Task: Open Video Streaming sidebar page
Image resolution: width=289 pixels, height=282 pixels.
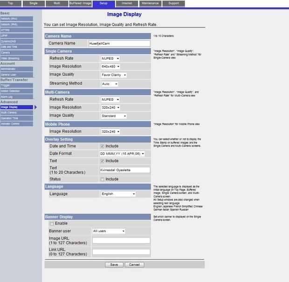Action: [x=17, y=58]
